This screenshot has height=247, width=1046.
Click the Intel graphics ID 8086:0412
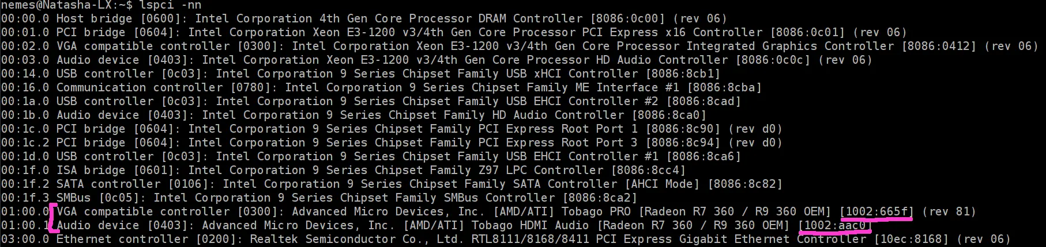(939, 47)
